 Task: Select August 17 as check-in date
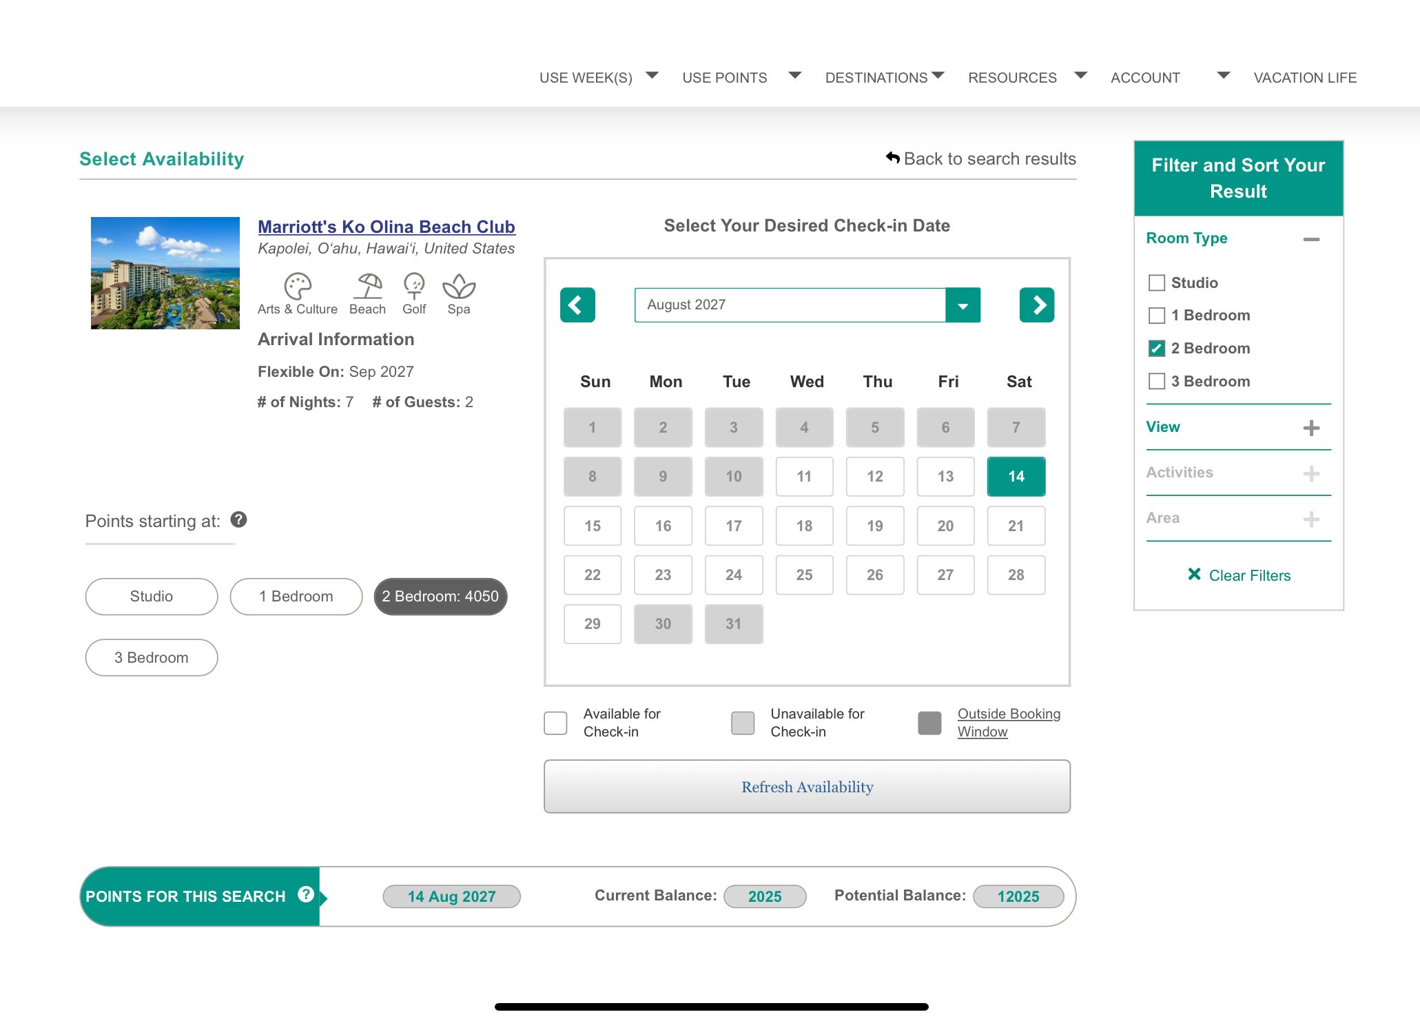(734, 526)
